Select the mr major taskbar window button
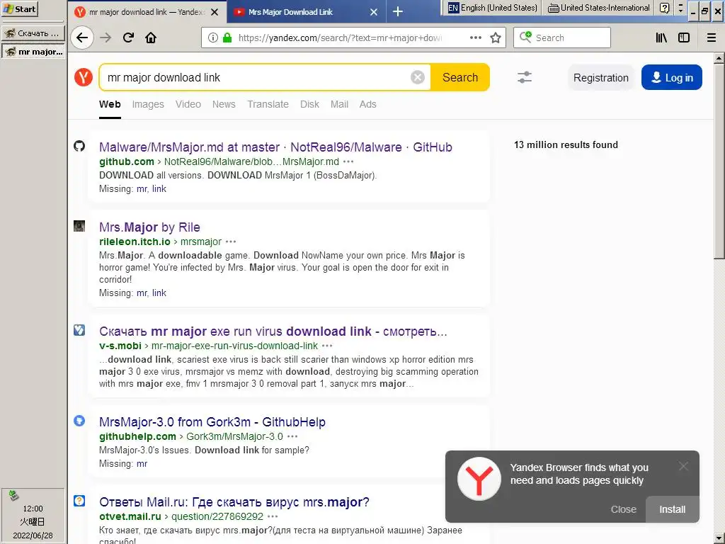 pos(33,51)
